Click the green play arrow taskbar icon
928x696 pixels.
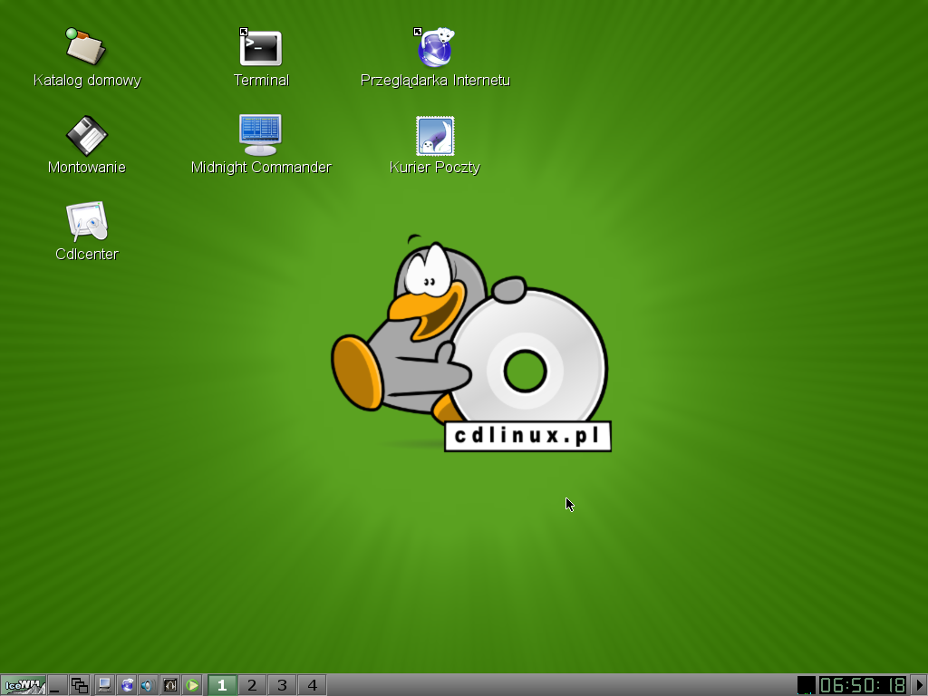pyautogui.click(x=192, y=685)
